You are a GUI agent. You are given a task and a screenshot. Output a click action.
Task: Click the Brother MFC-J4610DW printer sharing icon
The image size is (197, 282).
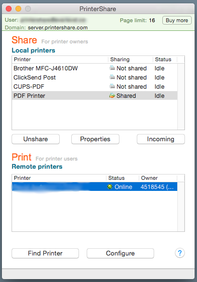coord(112,68)
